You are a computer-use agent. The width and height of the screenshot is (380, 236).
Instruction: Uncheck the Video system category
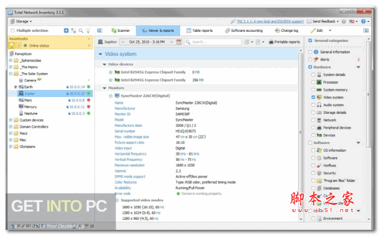313,97
